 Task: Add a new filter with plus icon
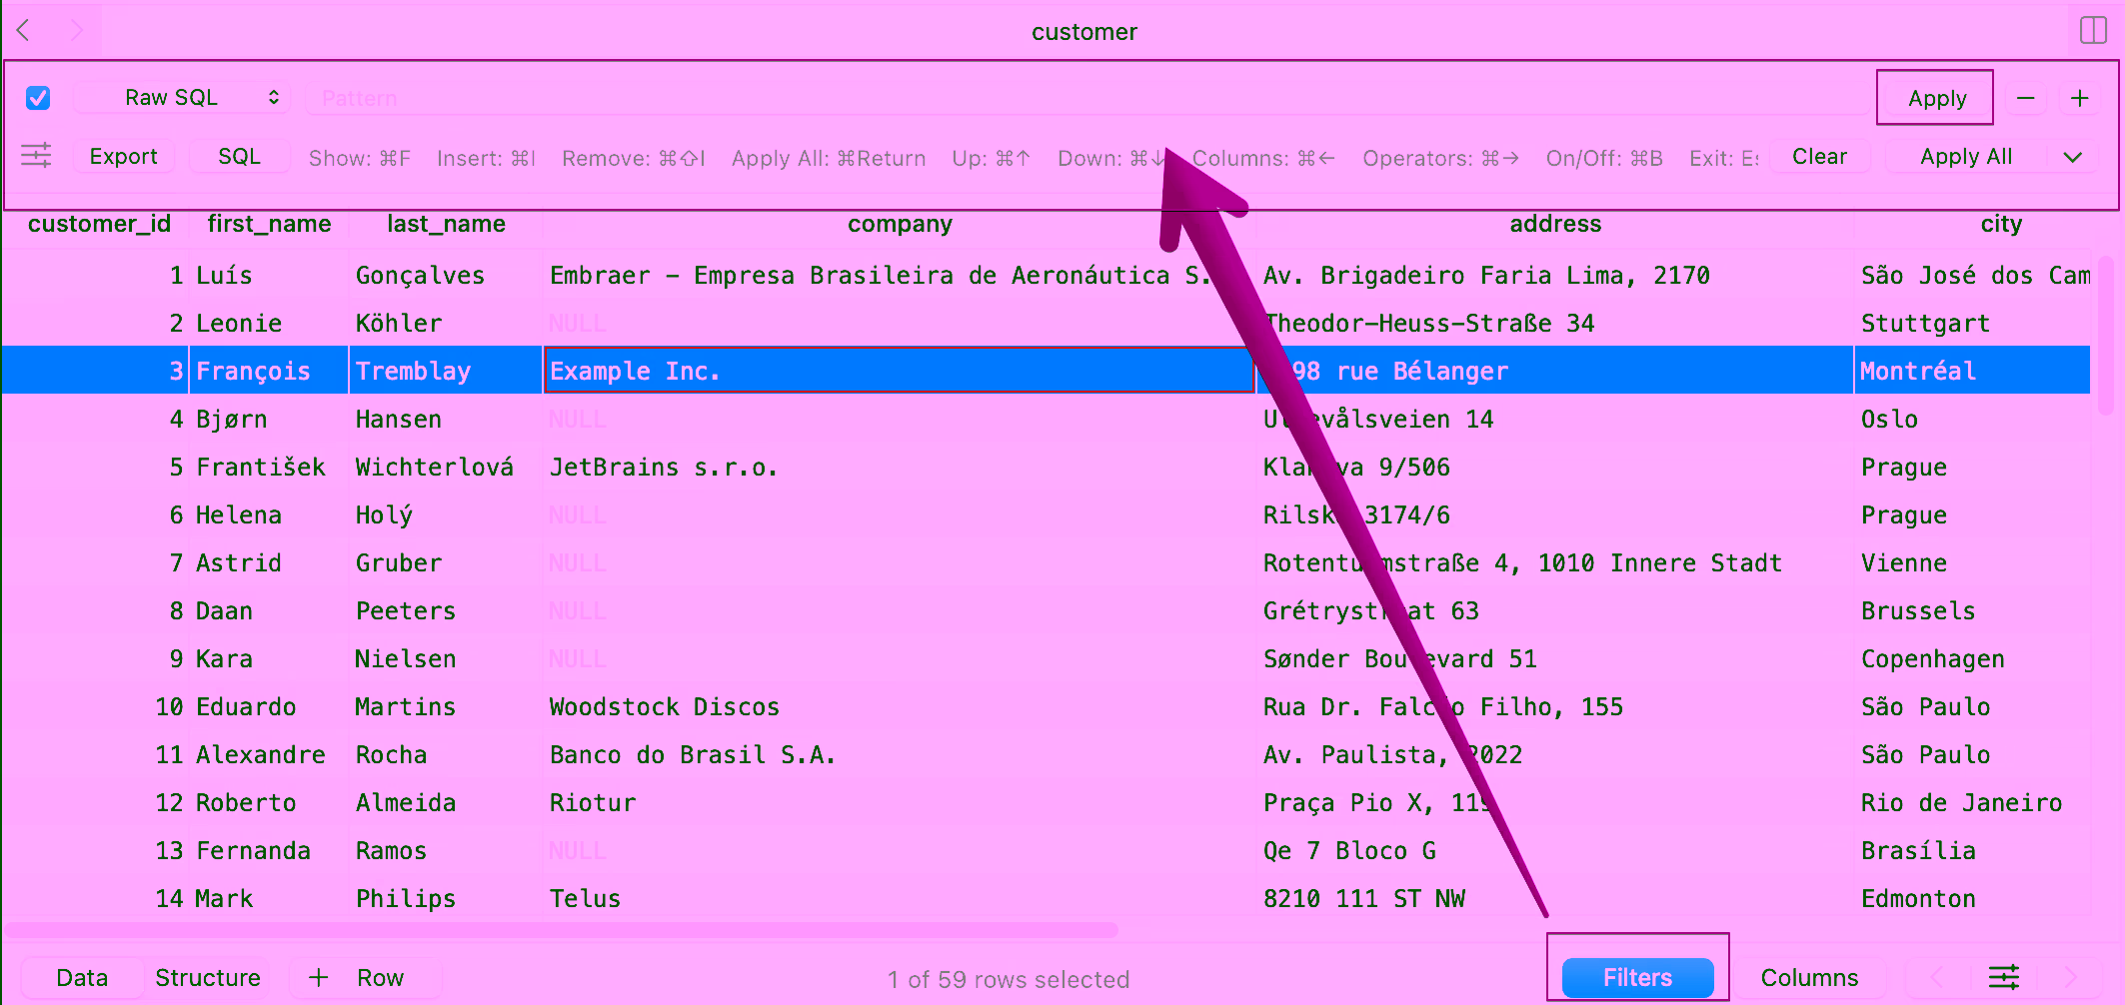2080,98
